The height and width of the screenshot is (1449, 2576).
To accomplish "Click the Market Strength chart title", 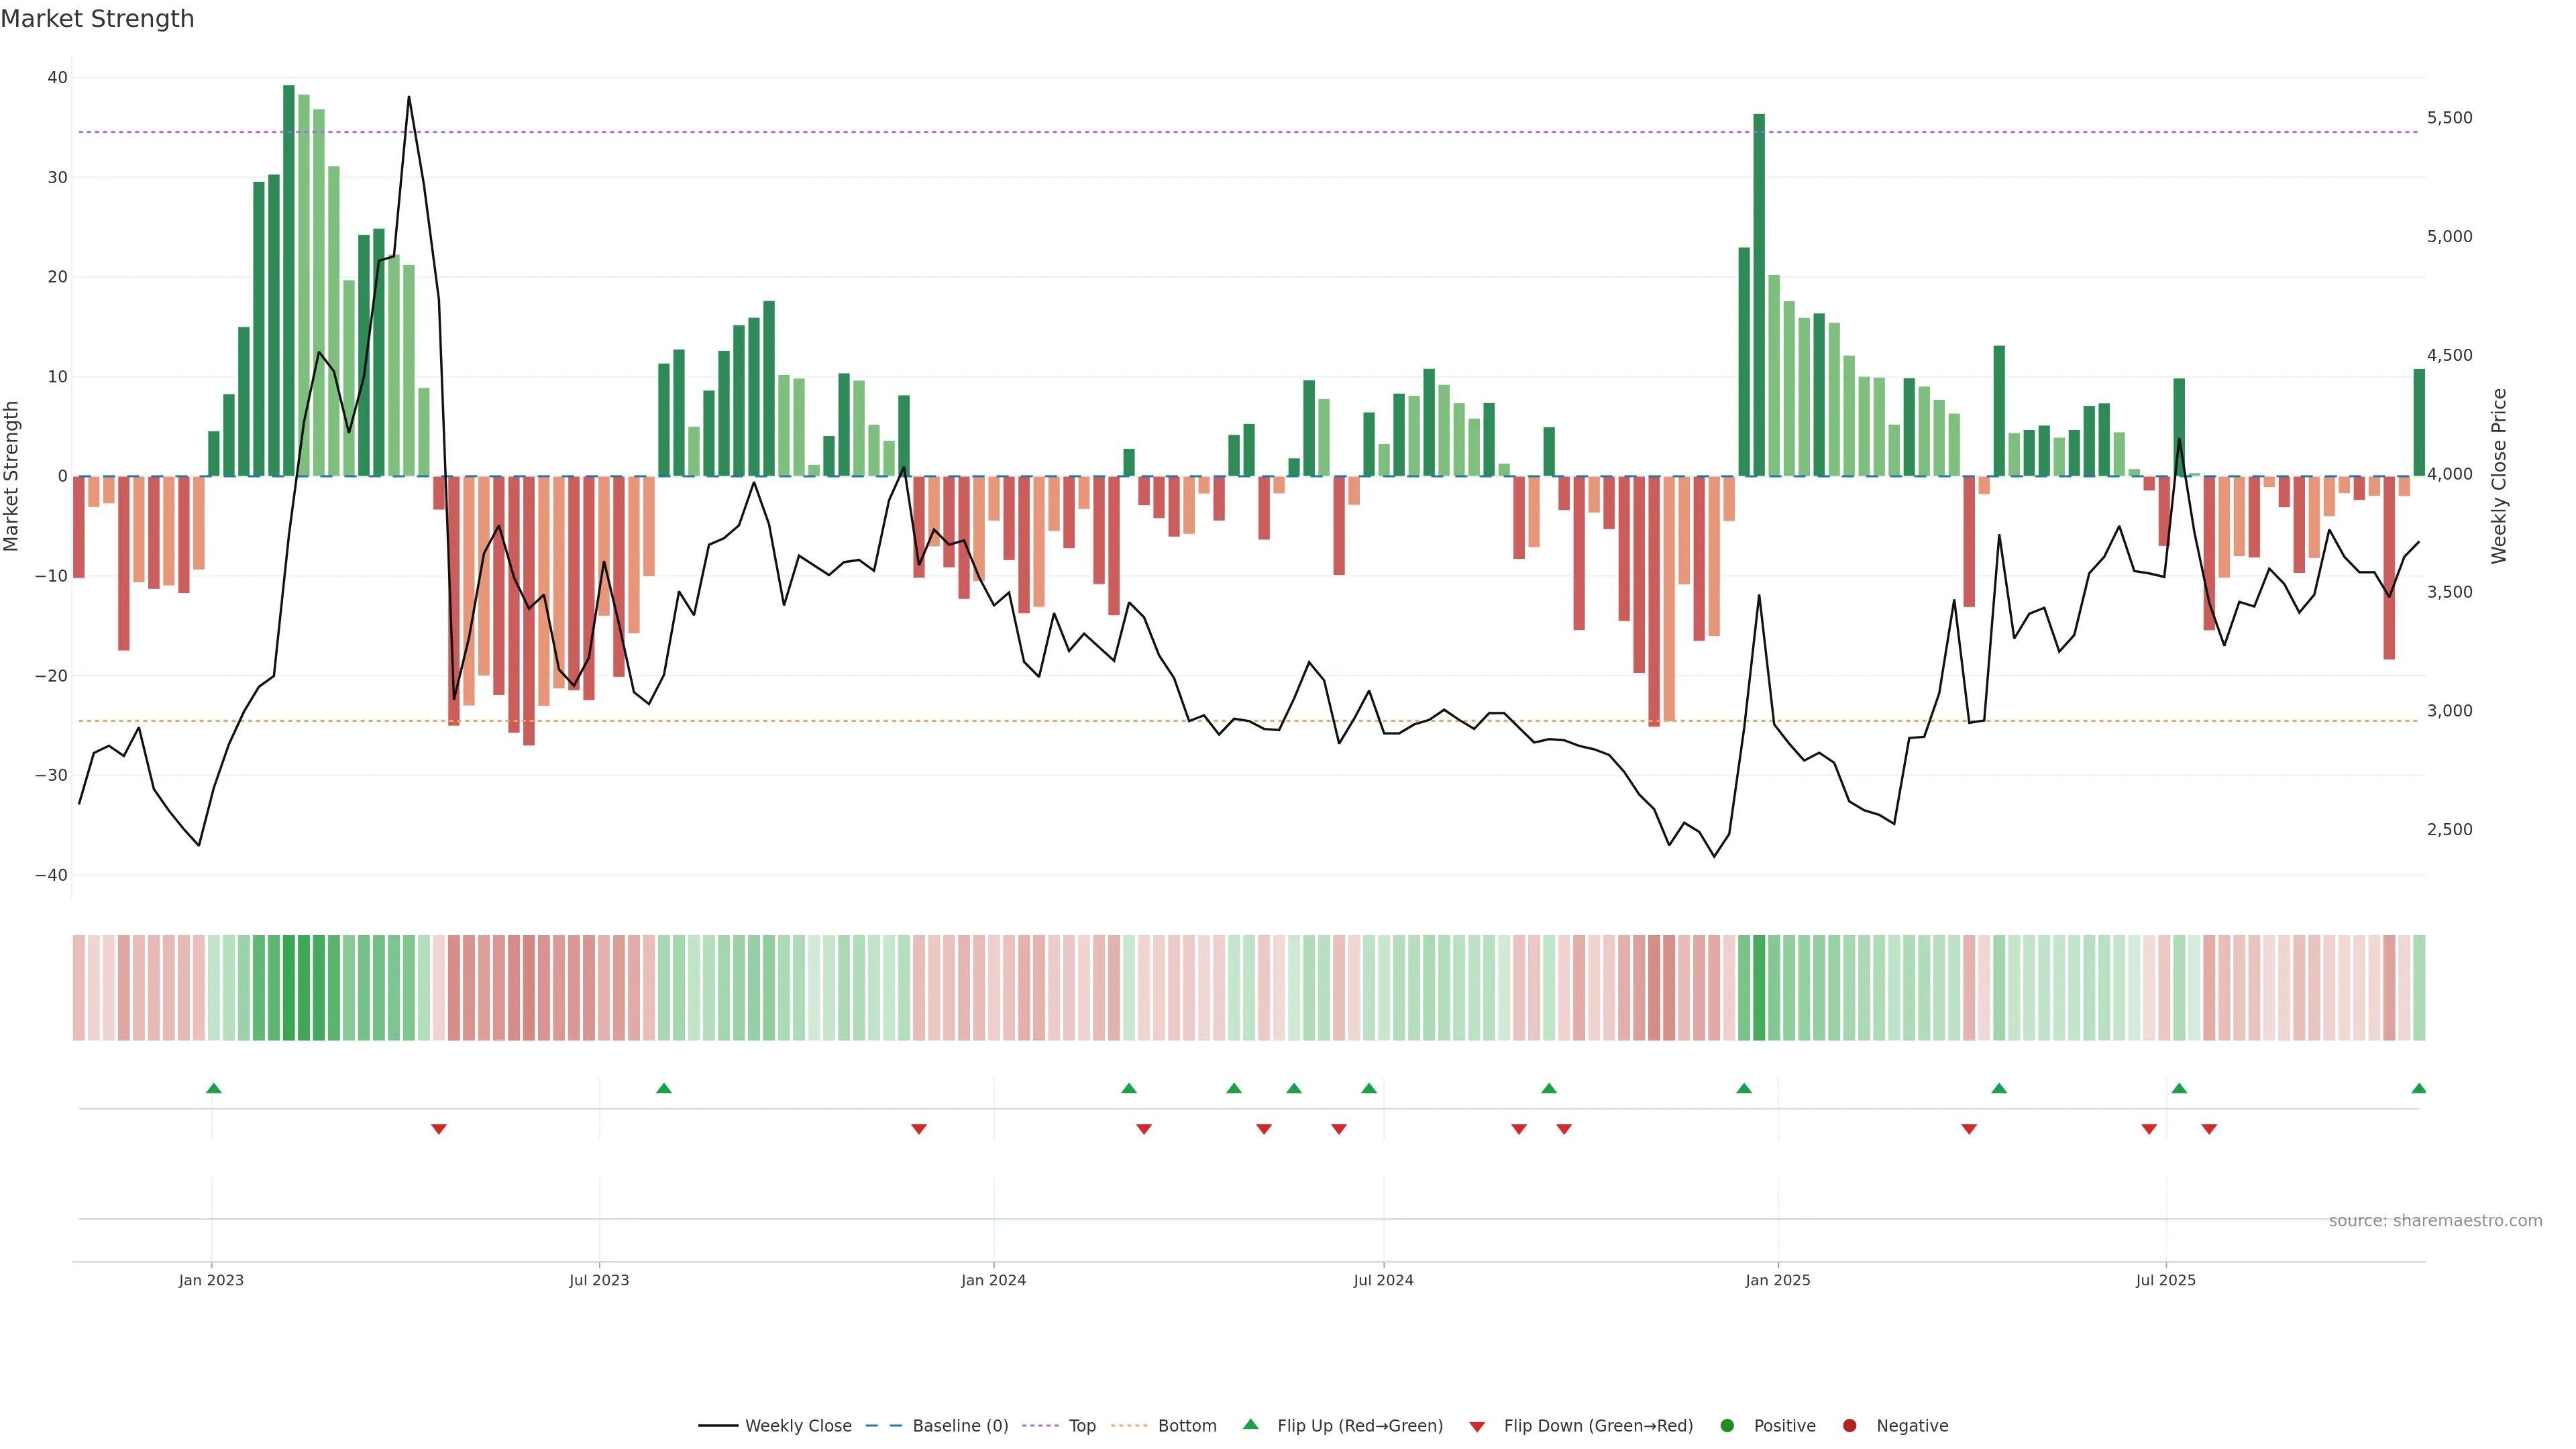I will (x=97, y=19).
